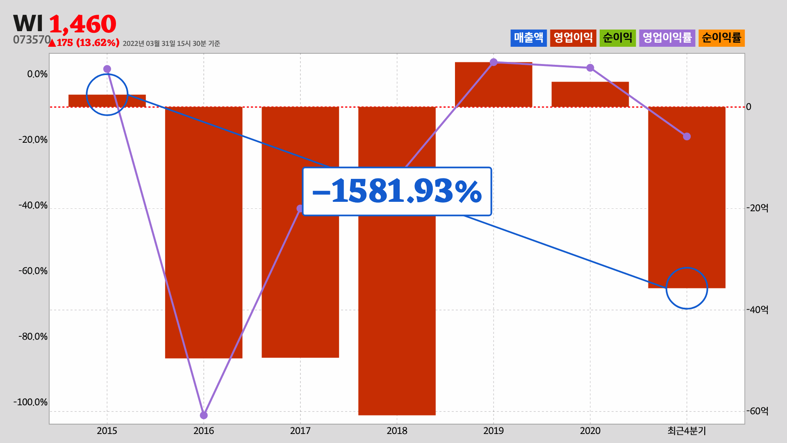Click the 2015 operating profit bar

click(107, 101)
